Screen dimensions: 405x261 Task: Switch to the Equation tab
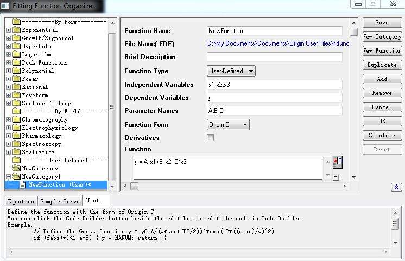(21, 201)
